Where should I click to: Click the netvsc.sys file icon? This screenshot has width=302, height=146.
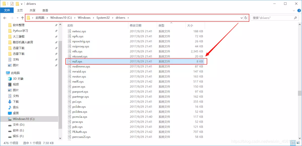coord(70,31)
